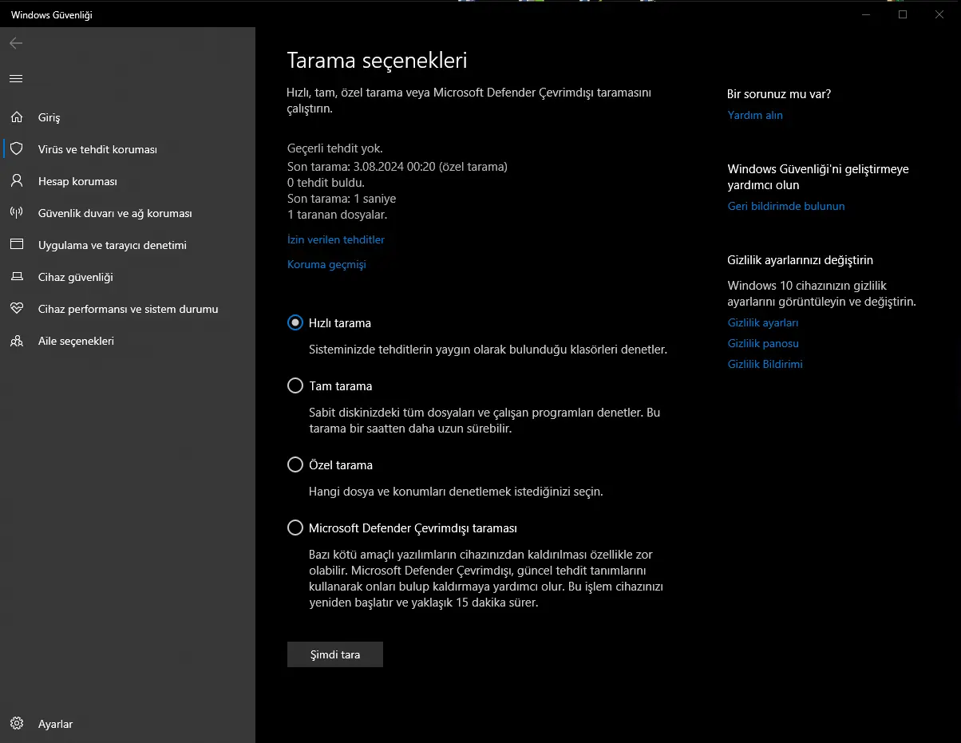This screenshot has width=961, height=743.
Task: Click the shield icon for Virüs ve tehdit koruması
Action: (16, 149)
